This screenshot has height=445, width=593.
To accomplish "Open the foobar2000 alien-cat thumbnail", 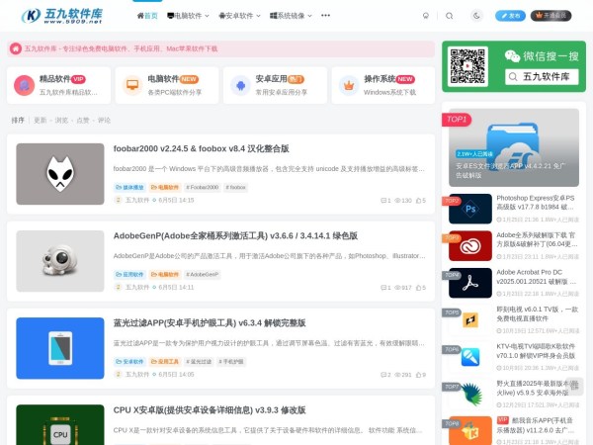I will tap(60, 174).
